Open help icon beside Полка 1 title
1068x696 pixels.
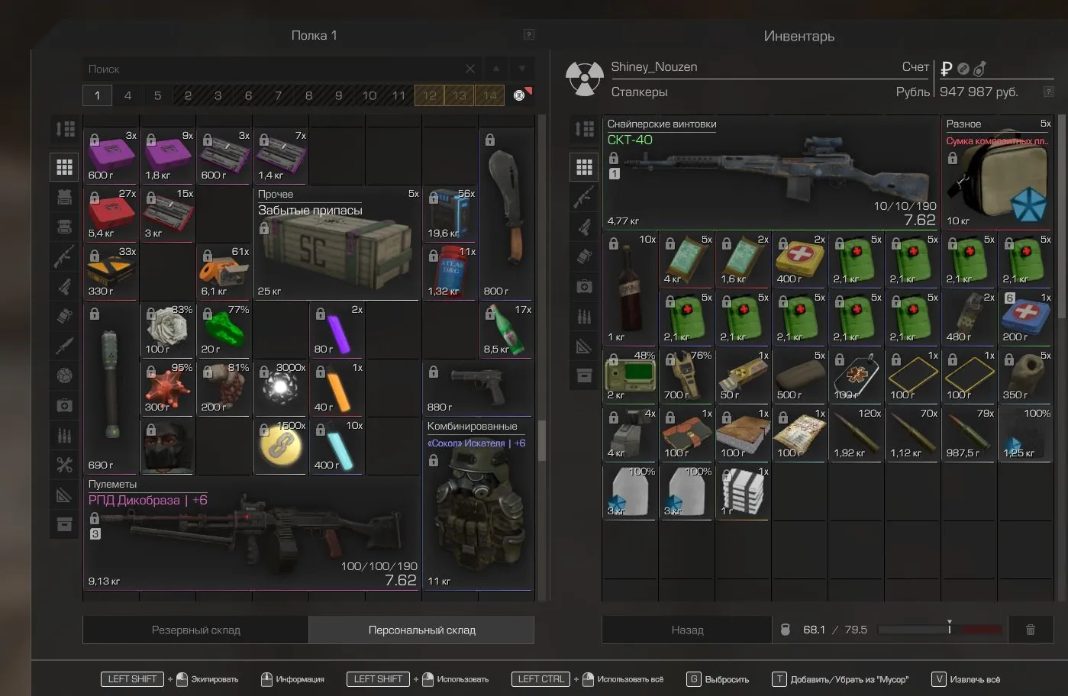(x=529, y=35)
